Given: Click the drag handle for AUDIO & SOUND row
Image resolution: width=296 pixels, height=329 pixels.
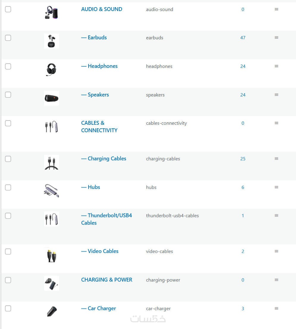Looking at the screenshot, I should tap(276, 10).
